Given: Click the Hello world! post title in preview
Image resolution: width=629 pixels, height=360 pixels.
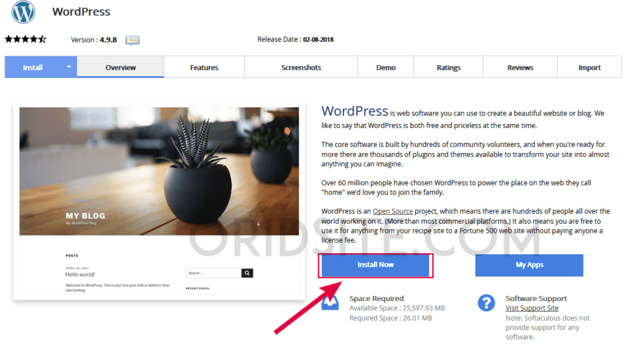Looking at the screenshot, I should coord(80,275).
